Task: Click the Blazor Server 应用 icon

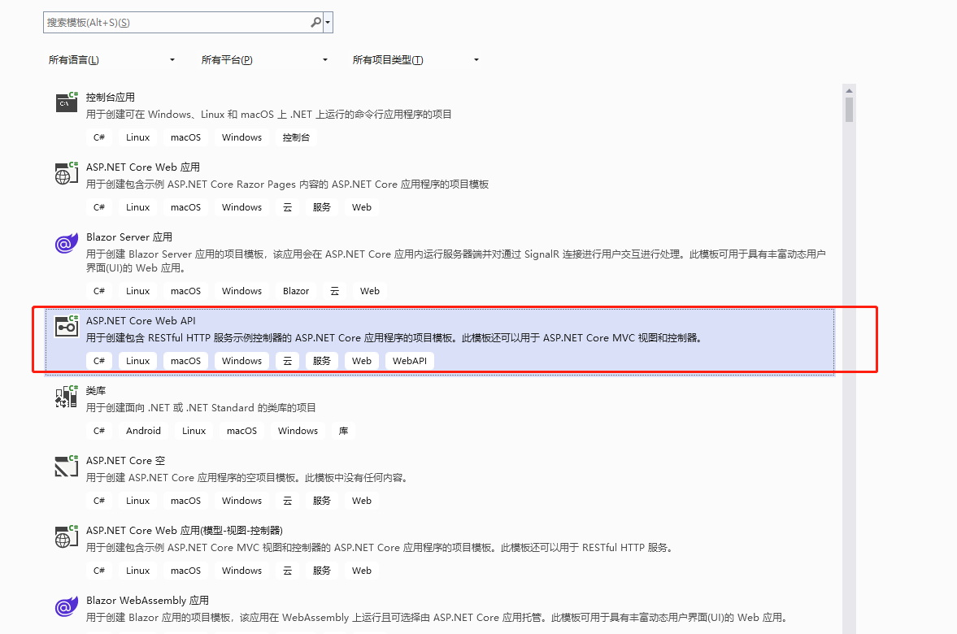Action: [66, 243]
